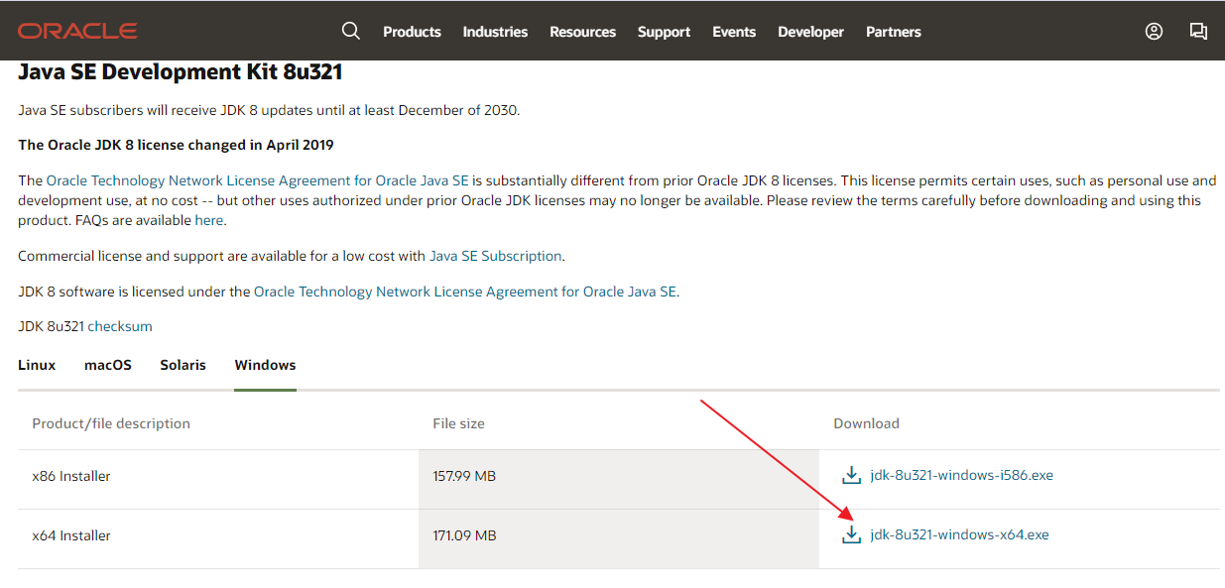Click the 'Product/file description' column header
Image resolution: width=1225 pixels, height=588 pixels.
point(111,423)
